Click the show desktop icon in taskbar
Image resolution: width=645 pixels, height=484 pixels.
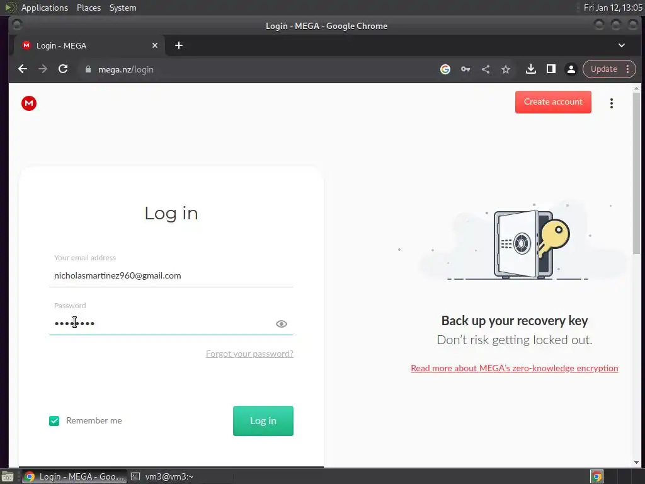tap(8, 476)
